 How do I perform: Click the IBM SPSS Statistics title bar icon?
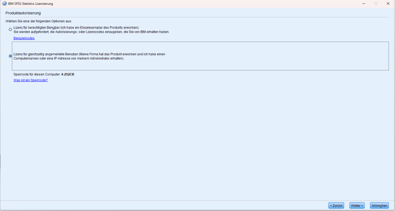[x=4, y=4]
